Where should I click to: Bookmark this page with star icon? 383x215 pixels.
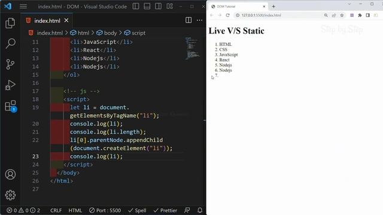pos(342,15)
